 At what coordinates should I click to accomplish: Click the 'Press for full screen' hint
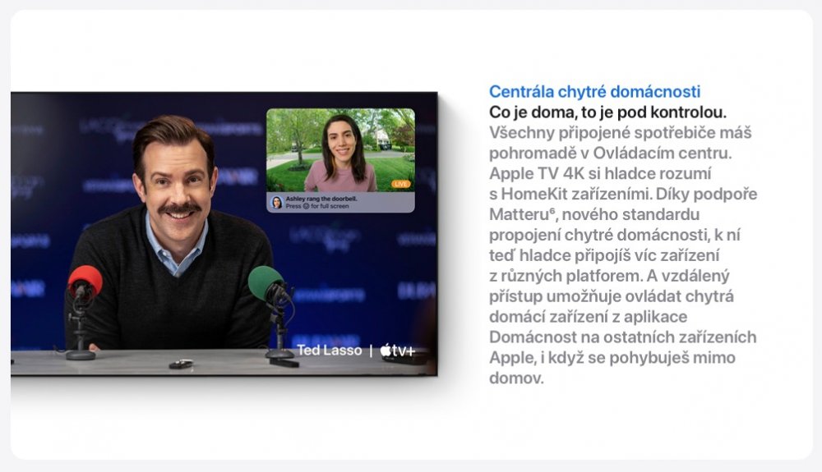click(317, 206)
